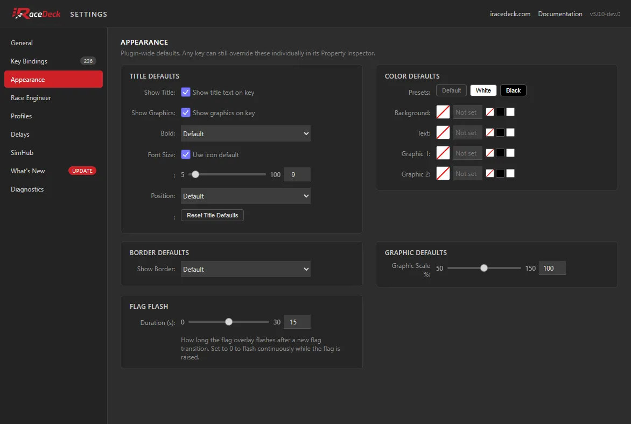The height and width of the screenshot is (424, 631).
Task: Set Text color to small white swatch
Action: [x=510, y=132]
